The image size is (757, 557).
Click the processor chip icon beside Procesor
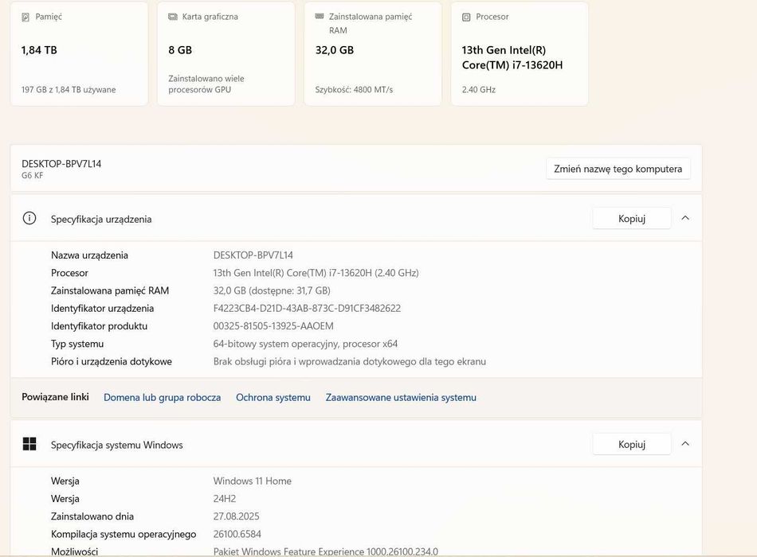coord(466,17)
